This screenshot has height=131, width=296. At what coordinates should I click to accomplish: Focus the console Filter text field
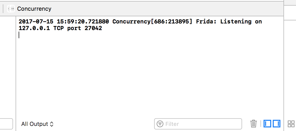coord(198,124)
